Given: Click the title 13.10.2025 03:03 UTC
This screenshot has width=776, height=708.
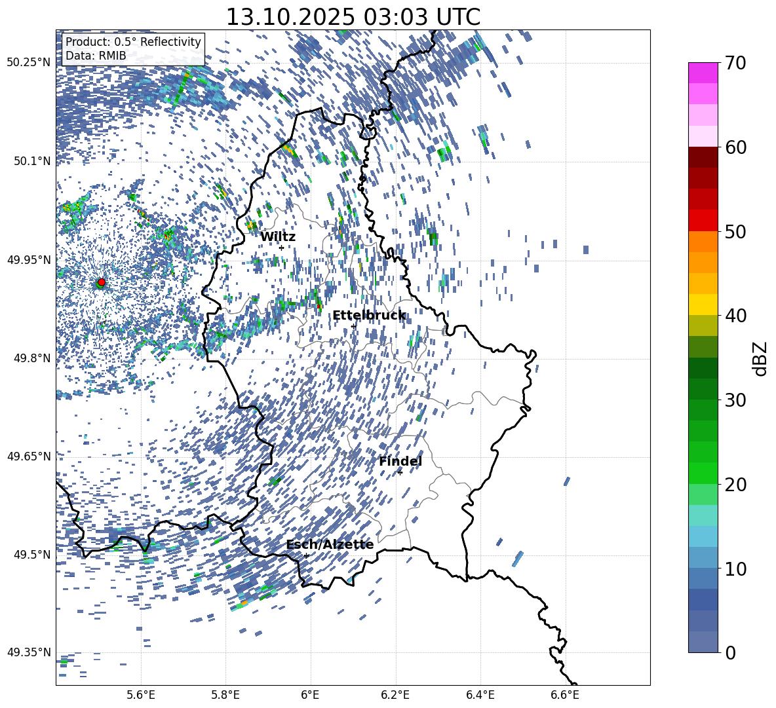Looking at the screenshot, I should [353, 17].
